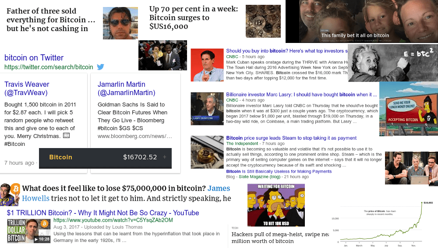Image resolution: width=438 pixels, height=248 pixels.
Task: Open the '$1 TRILLION Bitcoin?' YouTube result
Action: (x=103, y=213)
